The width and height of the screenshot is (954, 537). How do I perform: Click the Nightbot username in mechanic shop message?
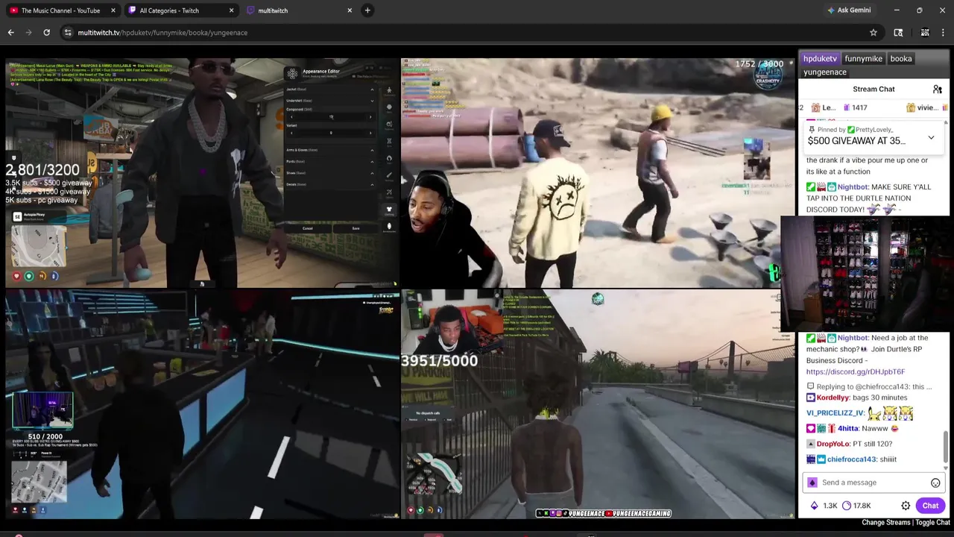coord(852,338)
